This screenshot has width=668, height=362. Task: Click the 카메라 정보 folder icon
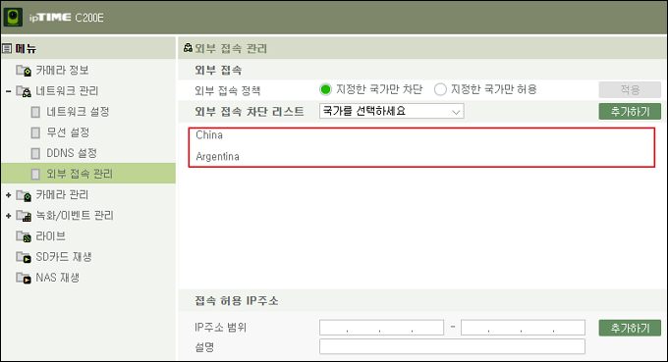pyautogui.click(x=24, y=71)
